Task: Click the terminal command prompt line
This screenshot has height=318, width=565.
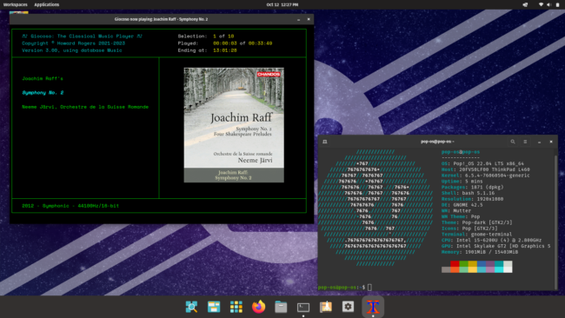Action: [x=345, y=287]
